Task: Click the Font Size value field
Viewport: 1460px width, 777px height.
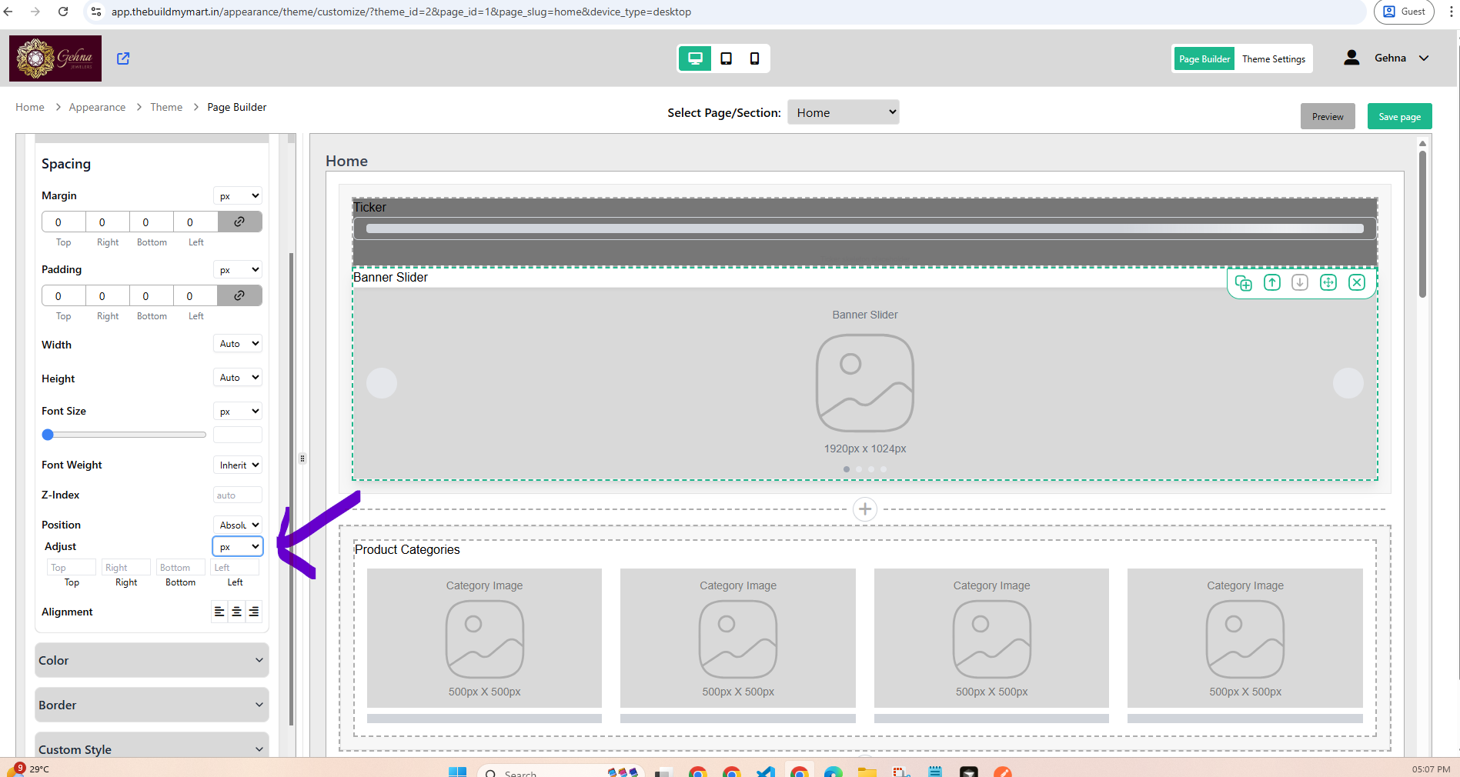Action: click(x=238, y=435)
